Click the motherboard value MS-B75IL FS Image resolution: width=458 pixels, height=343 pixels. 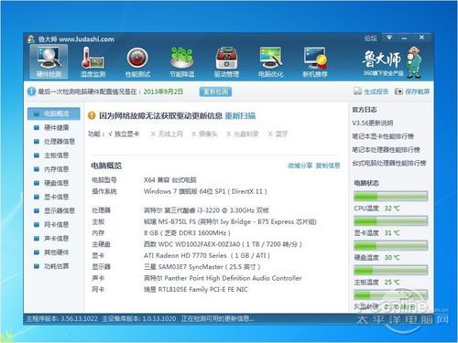pos(230,221)
